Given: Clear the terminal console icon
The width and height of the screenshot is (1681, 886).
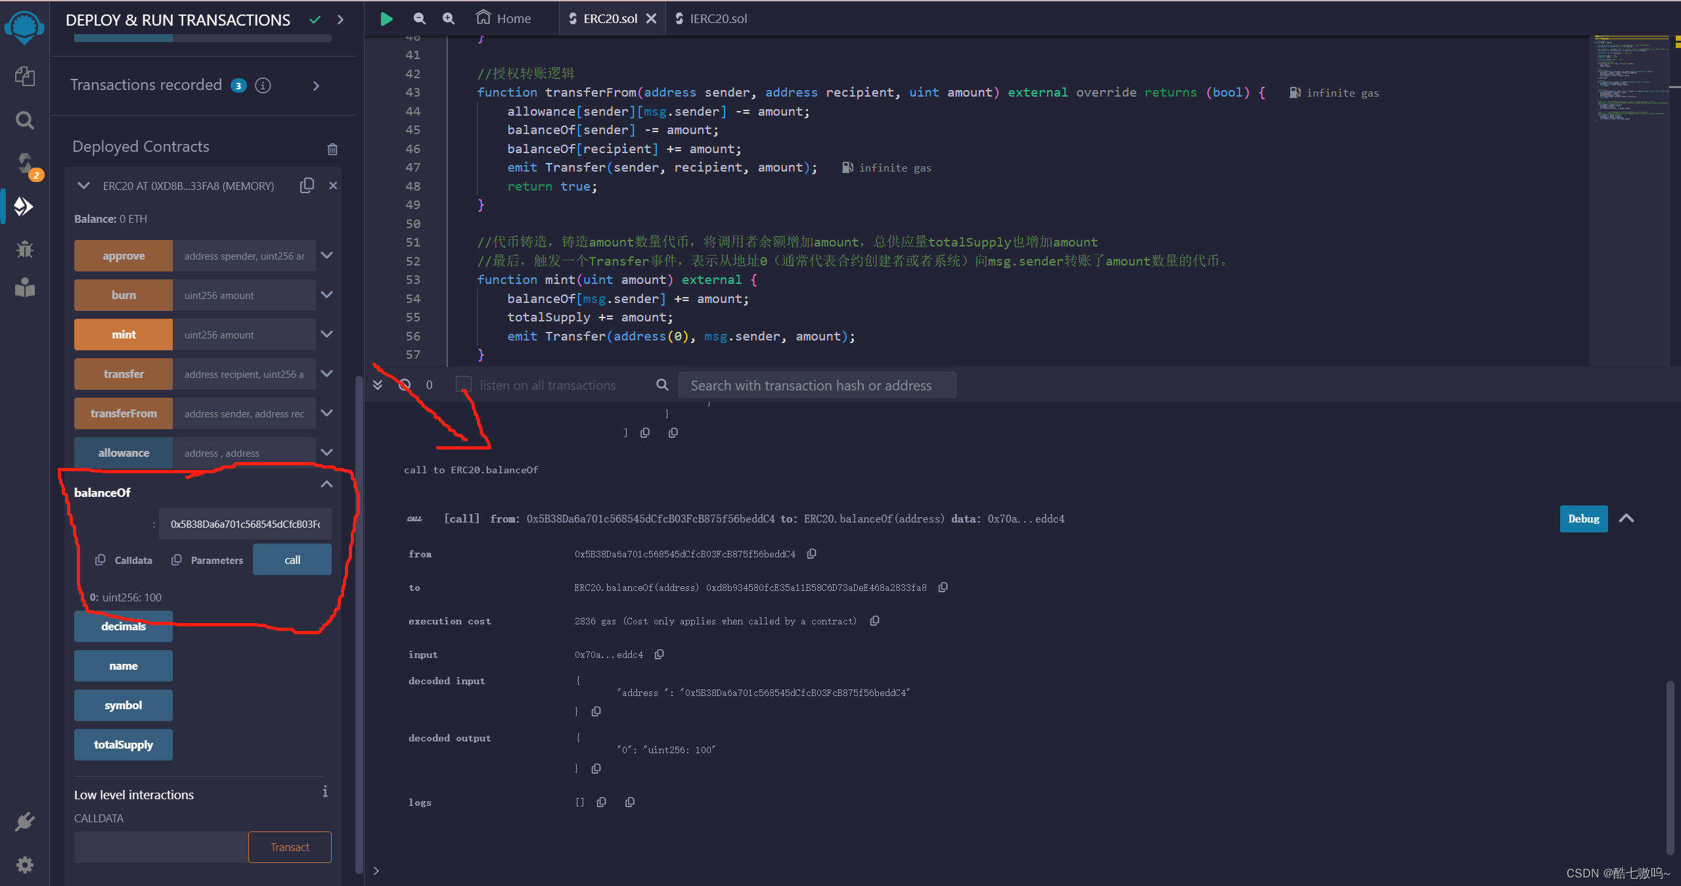Looking at the screenshot, I should (405, 385).
